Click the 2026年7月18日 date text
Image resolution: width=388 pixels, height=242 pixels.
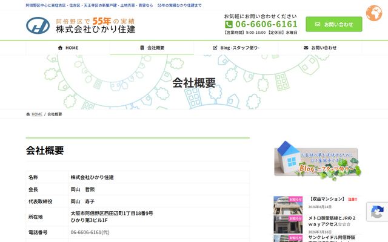coord(319,232)
